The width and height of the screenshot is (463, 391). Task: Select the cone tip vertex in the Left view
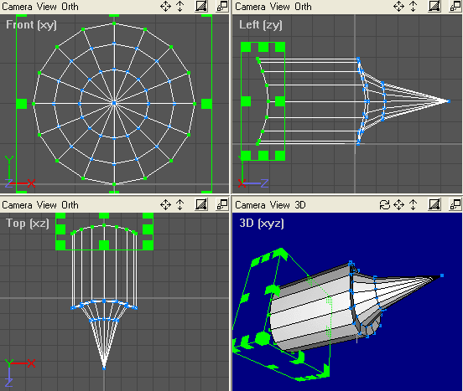(x=449, y=101)
